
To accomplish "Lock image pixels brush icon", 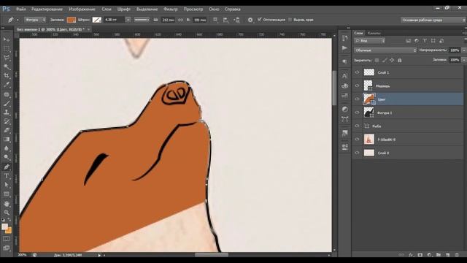I will (x=385, y=60).
